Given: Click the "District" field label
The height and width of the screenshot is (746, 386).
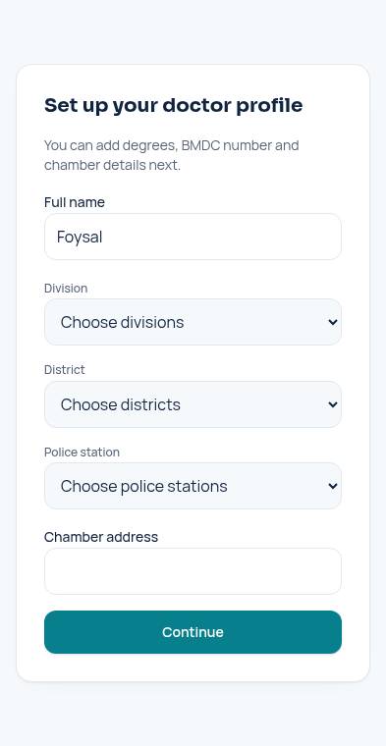Looking at the screenshot, I should click(64, 370).
